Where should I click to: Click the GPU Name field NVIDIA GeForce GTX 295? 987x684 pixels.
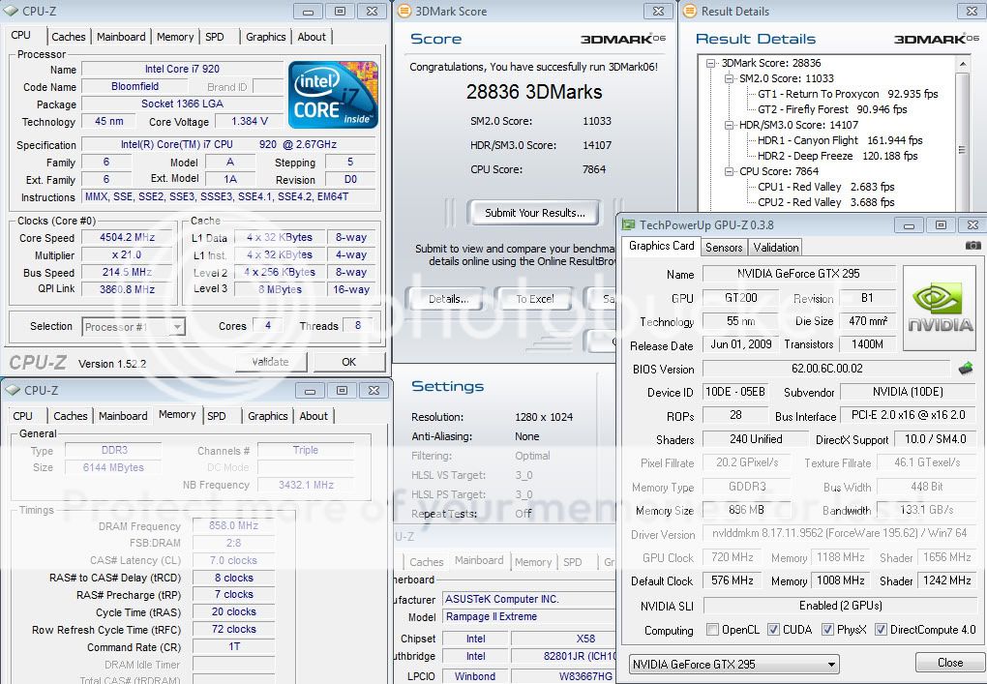pos(798,274)
